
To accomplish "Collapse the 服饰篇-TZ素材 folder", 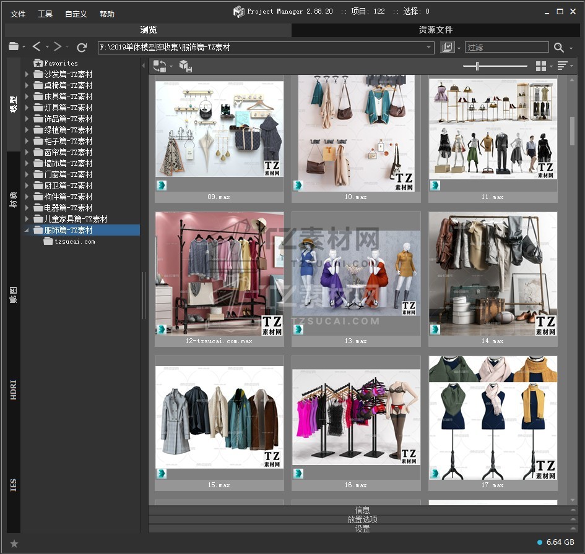I will click(27, 230).
